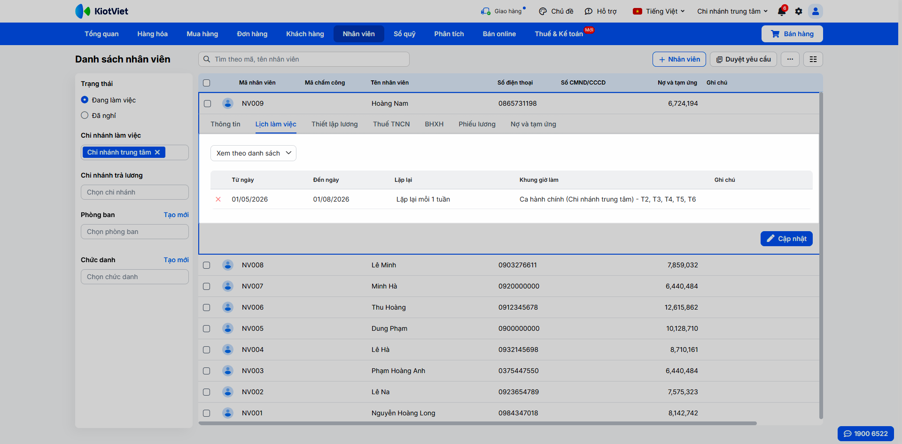Tick the checkbox for NV005
Image resolution: width=902 pixels, height=444 pixels.
206,328
